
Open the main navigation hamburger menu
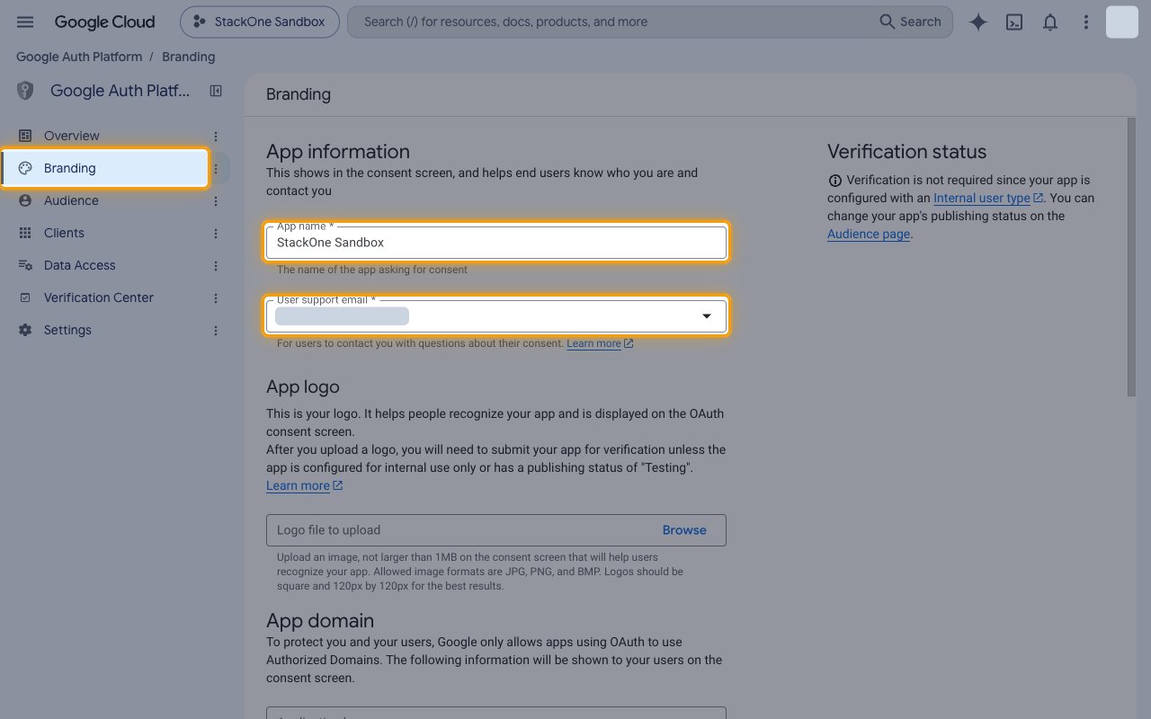pos(25,22)
